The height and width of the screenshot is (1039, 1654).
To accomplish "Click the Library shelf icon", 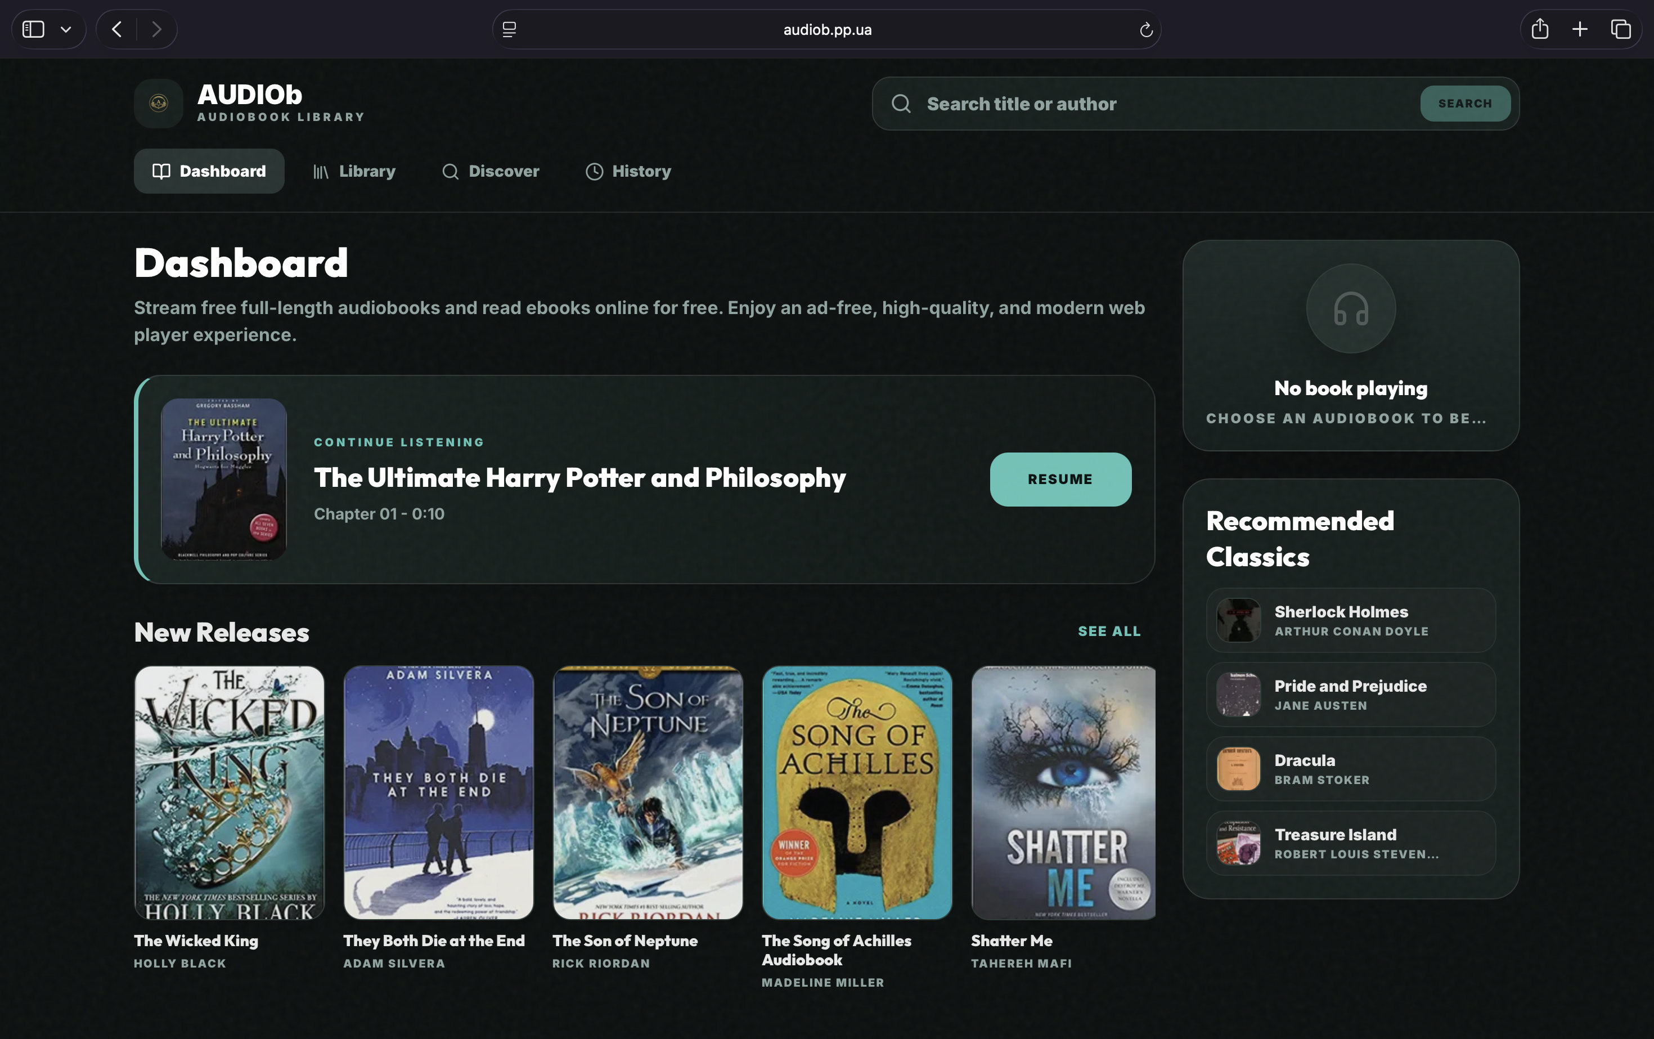I will (x=321, y=172).
